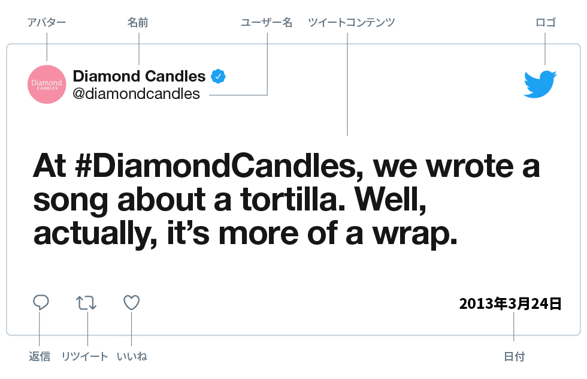Retweet the Diamond Candles tweet

86,302
